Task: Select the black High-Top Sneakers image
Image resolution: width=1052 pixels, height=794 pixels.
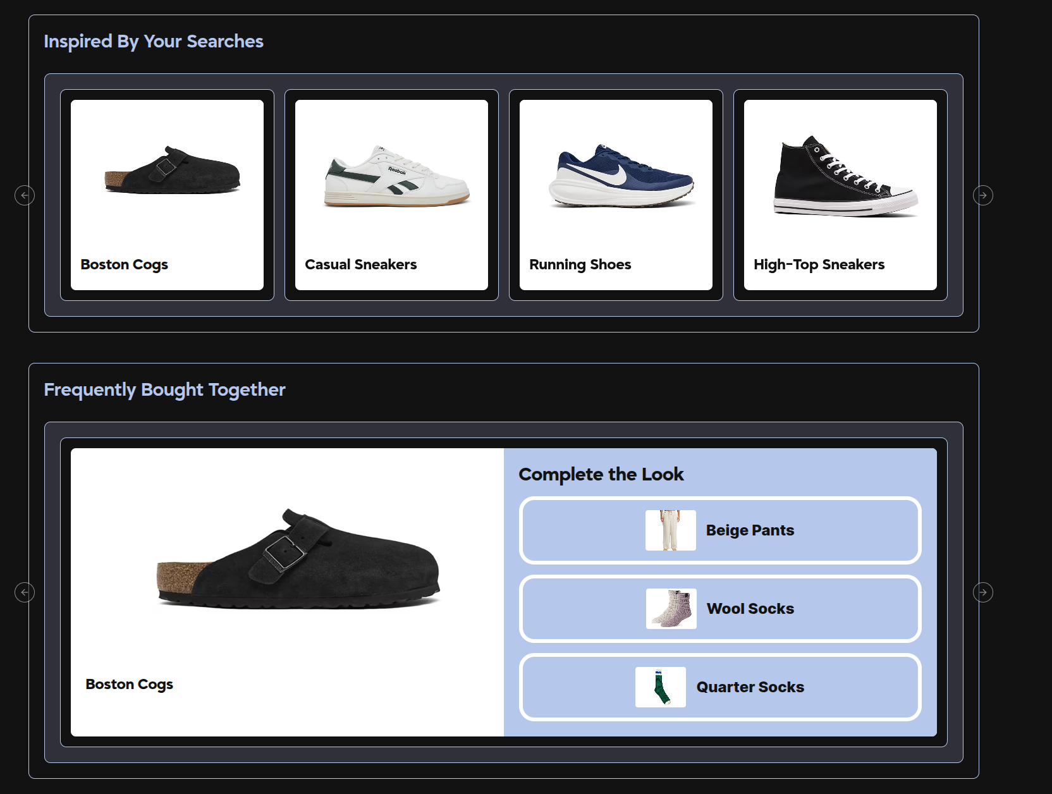Action: pyautogui.click(x=845, y=178)
